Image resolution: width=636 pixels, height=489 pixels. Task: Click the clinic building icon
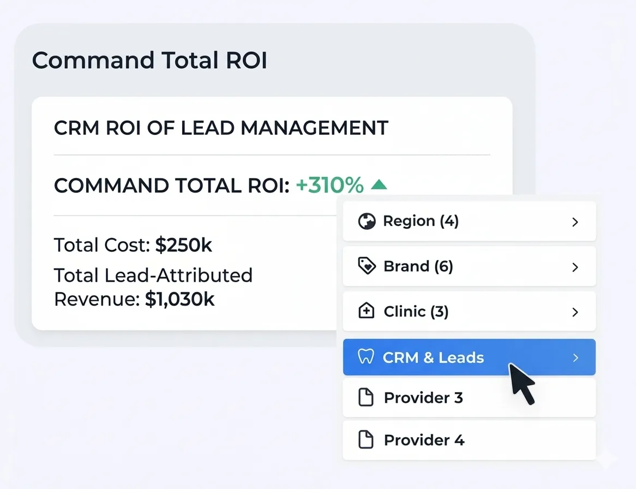(x=366, y=311)
